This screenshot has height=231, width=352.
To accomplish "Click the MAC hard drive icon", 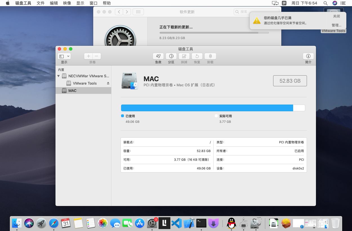I will [x=130, y=81].
